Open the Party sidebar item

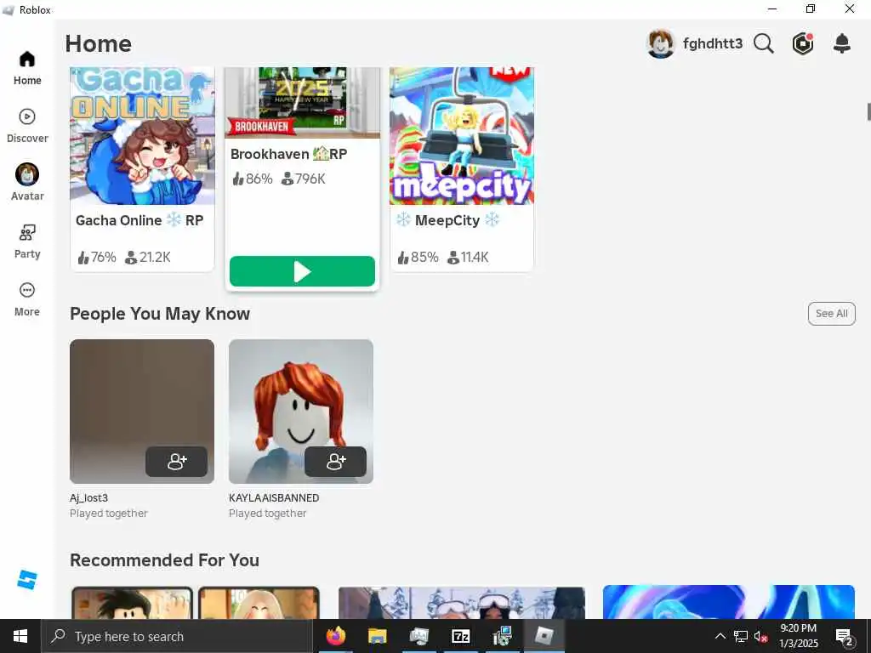pyautogui.click(x=27, y=241)
